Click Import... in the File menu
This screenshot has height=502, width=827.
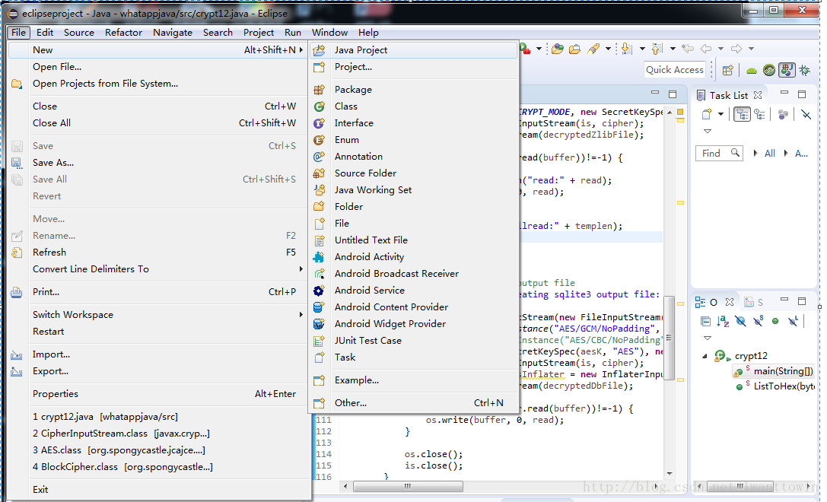coord(51,354)
